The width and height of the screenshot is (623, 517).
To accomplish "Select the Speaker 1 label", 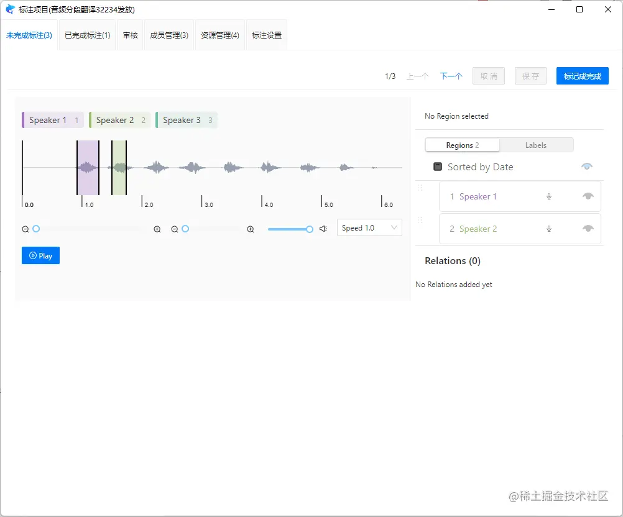I will [x=52, y=120].
